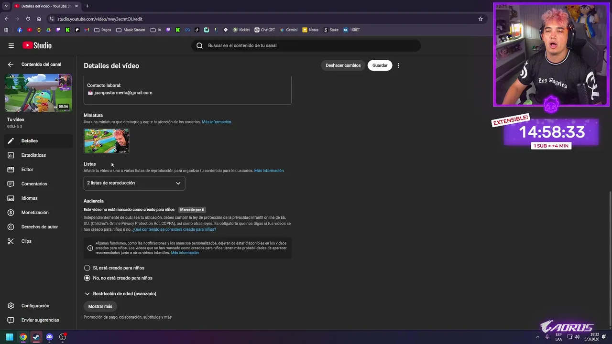Open Steam from the taskbar

(x=36, y=337)
